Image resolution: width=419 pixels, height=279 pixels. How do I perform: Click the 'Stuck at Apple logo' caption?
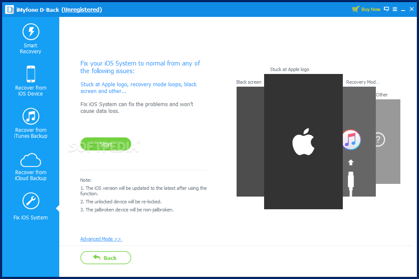pos(289,69)
